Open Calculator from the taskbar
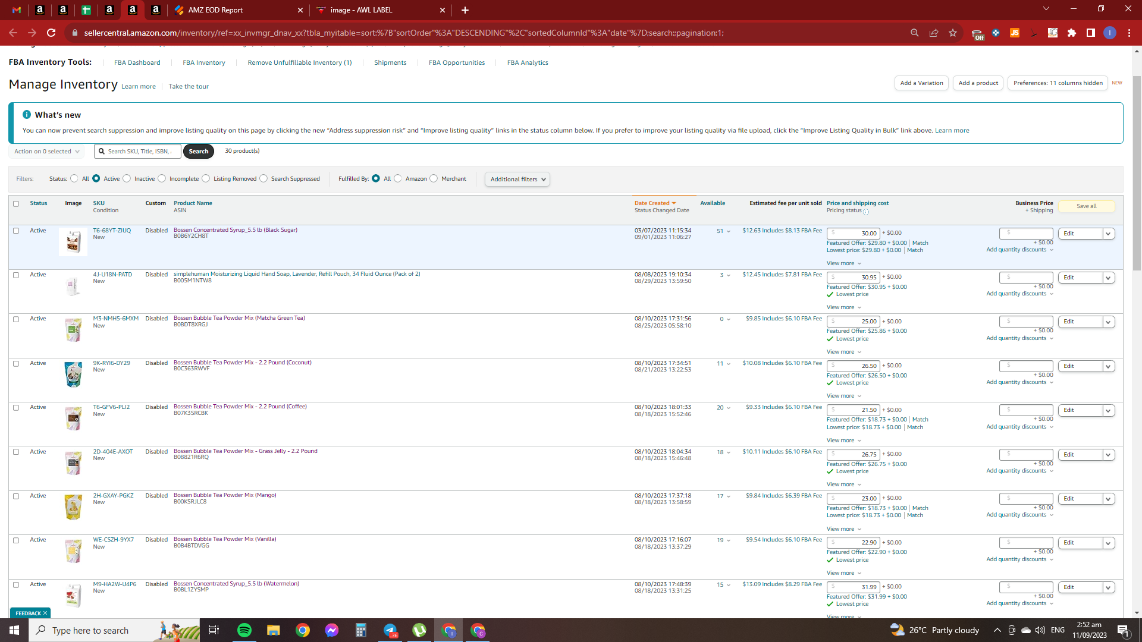1142x642 pixels. point(361,630)
